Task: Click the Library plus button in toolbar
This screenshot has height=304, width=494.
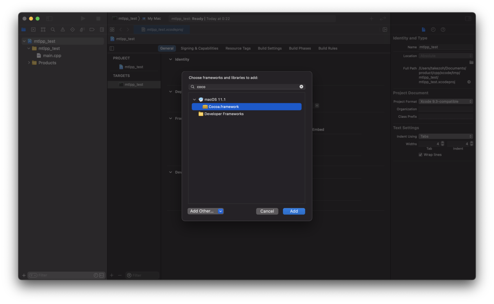Action: 371,18
